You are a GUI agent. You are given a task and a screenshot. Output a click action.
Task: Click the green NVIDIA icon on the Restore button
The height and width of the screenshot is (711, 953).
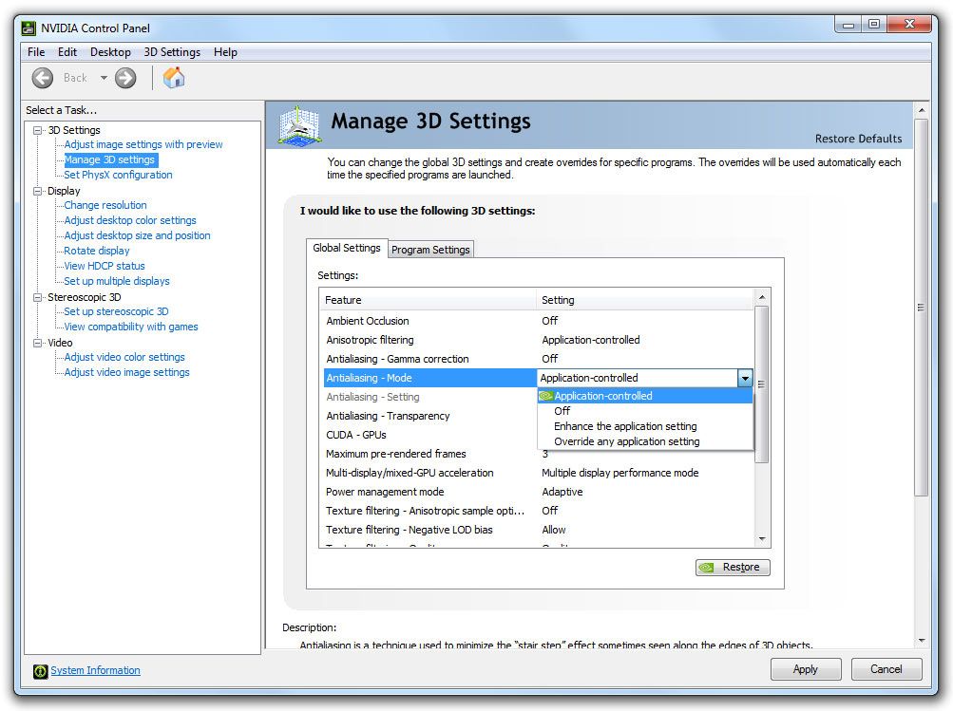click(x=708, y=567)
